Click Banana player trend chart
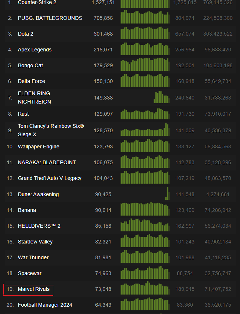The height and width of the screenshot is (314, 240). [x=145, y=209]
